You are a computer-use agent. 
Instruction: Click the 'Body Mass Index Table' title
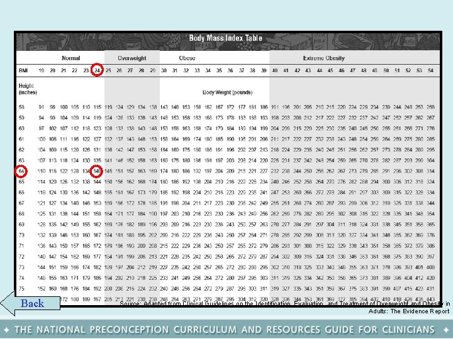click(226, 38)
